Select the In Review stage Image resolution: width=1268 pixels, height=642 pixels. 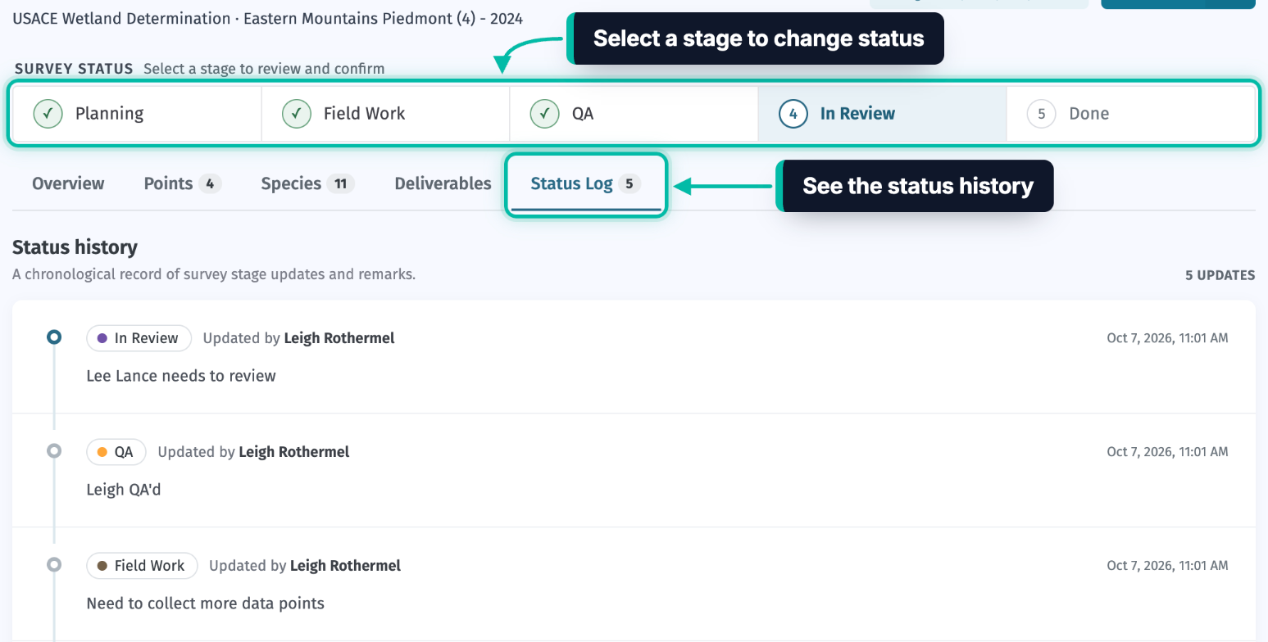882,114
